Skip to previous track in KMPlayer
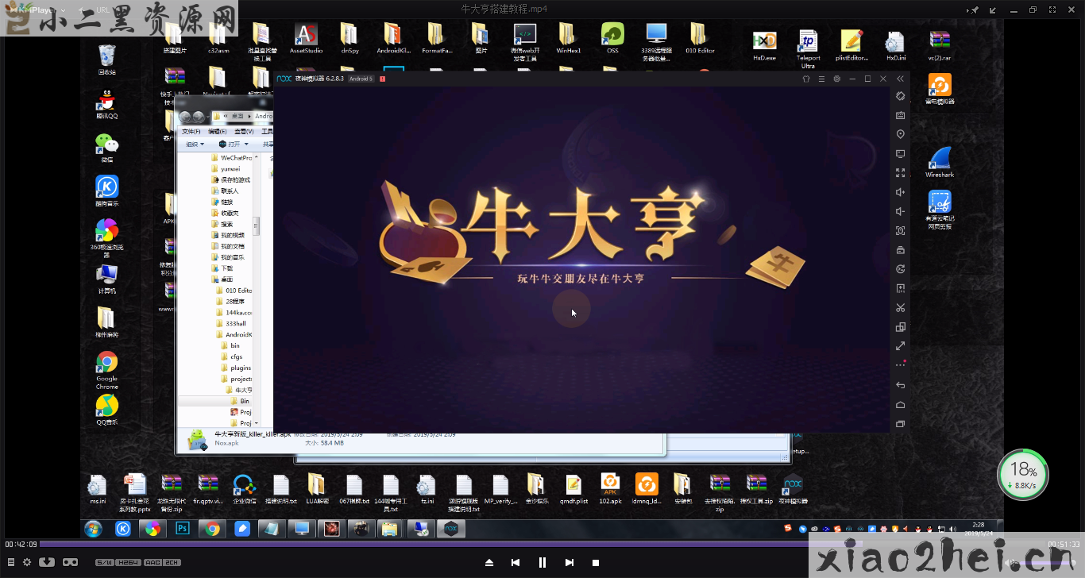This screenshot has width=1085, height=578. pos(515,562)
